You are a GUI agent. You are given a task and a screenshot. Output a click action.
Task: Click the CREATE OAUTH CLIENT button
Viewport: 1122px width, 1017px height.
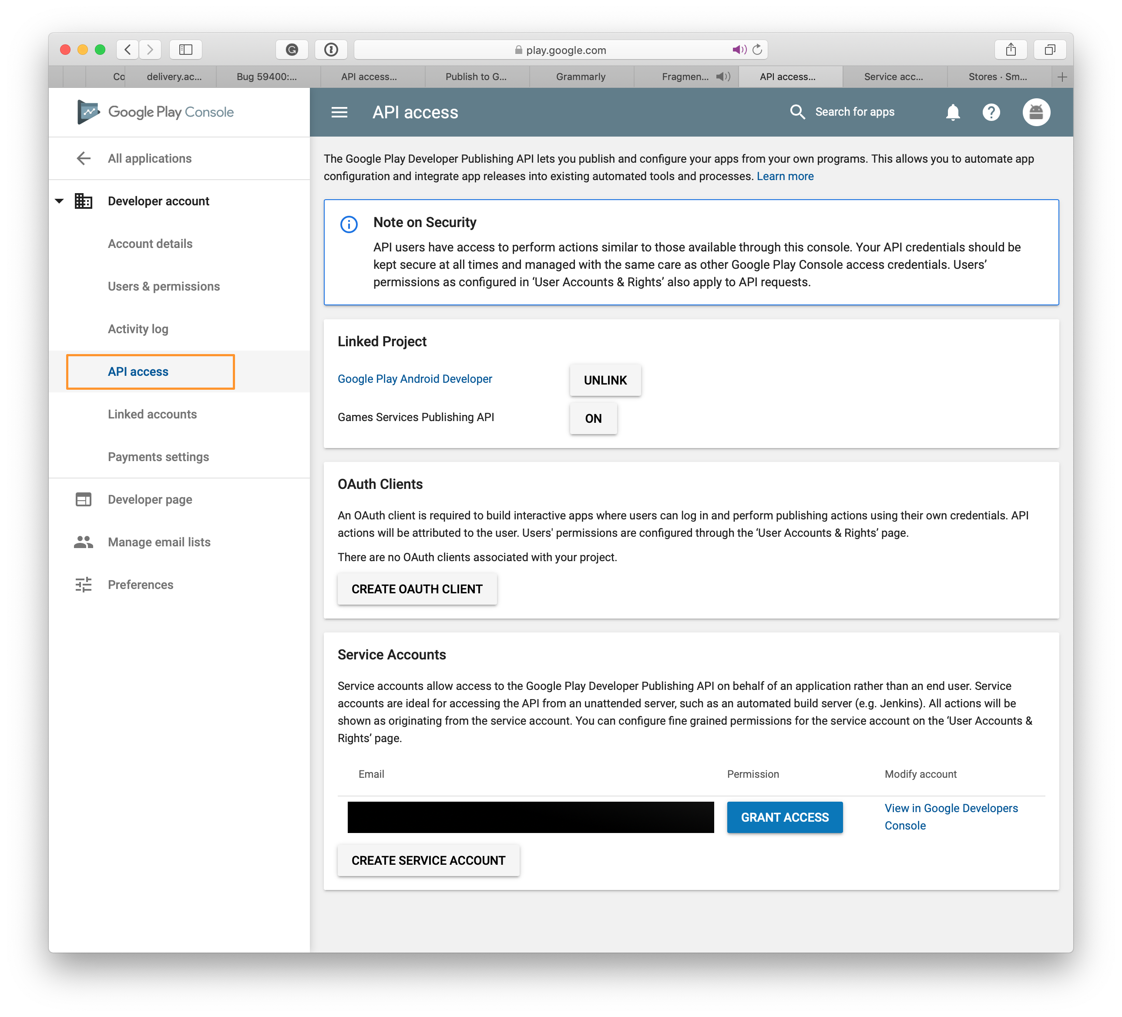coord(417,589)
